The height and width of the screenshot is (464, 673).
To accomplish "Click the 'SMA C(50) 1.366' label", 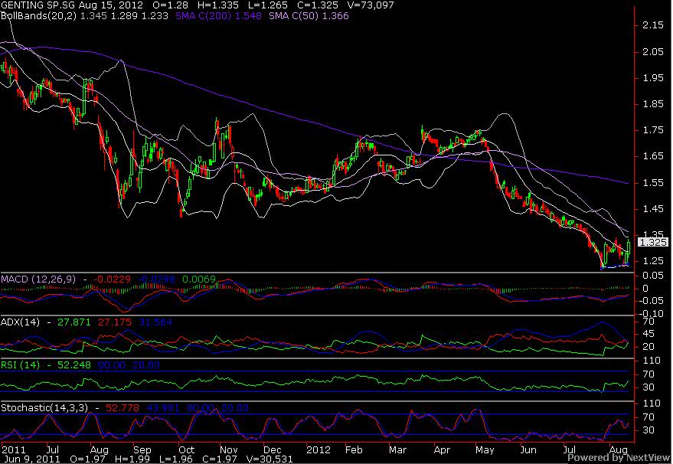I will point(309,16).
